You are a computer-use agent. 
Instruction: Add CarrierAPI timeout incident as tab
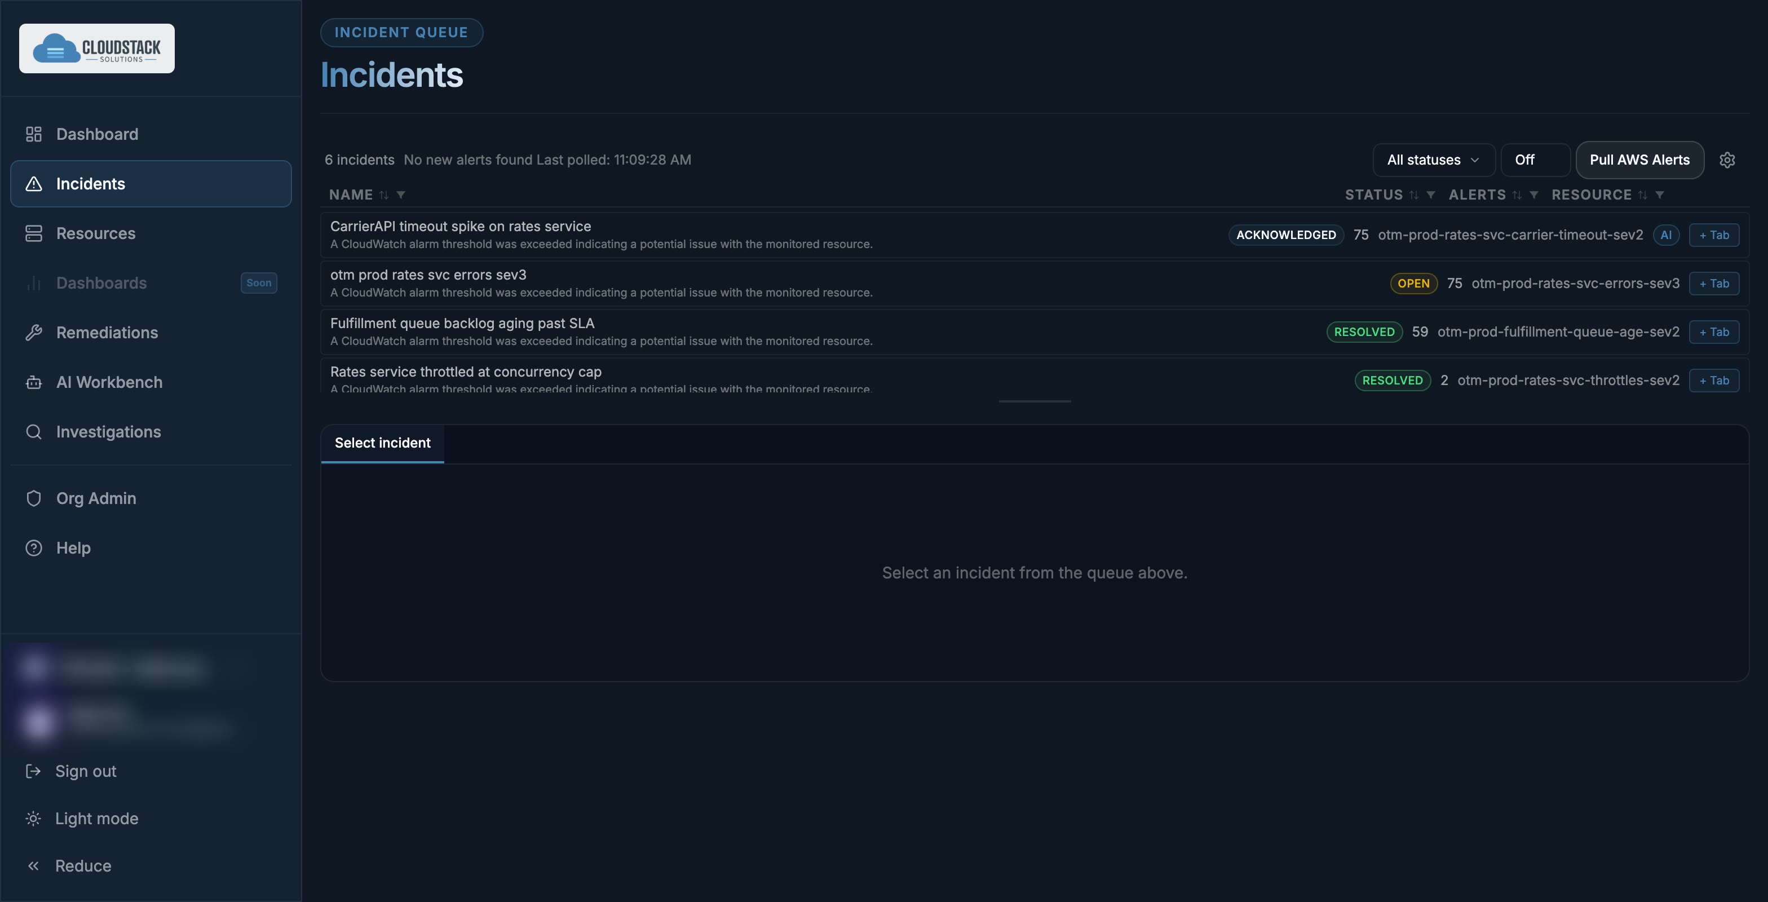(1713, 235)
